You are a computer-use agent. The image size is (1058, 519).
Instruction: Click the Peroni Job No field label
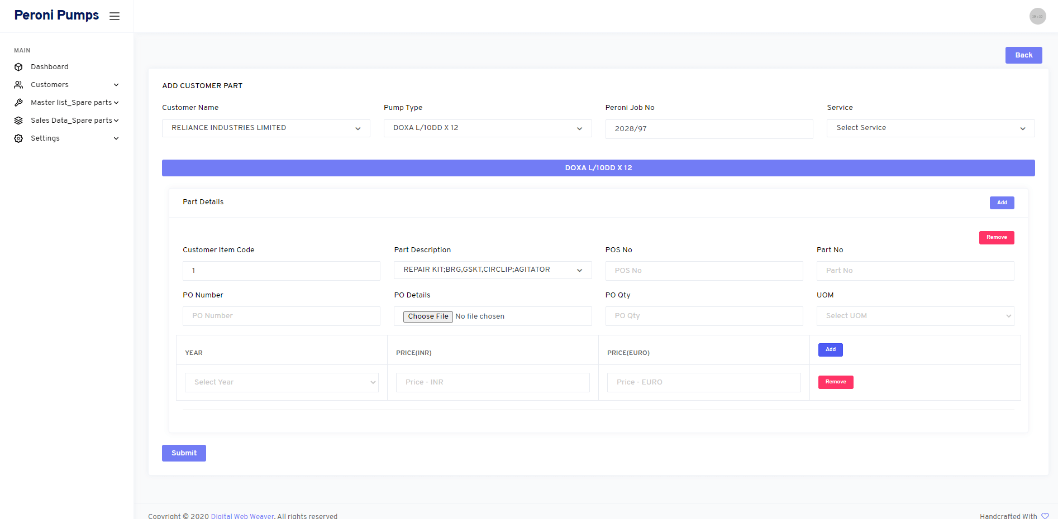630,108
